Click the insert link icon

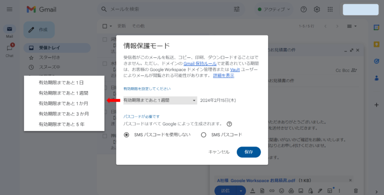click(272, 191)
